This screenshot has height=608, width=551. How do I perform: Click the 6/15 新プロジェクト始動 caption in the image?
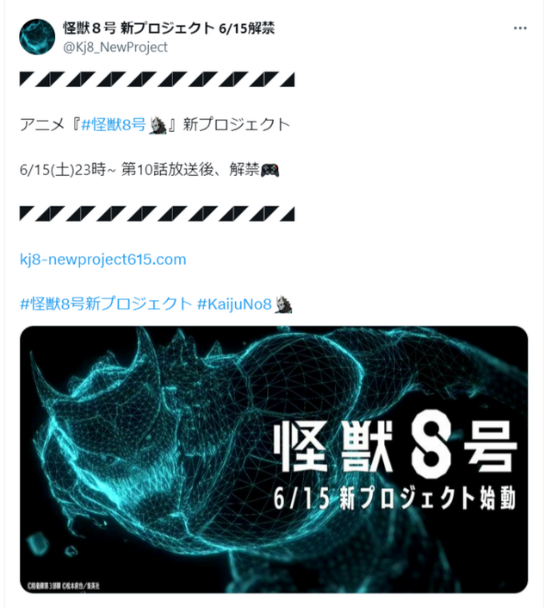pyautogui.click(x=394, y=498)
